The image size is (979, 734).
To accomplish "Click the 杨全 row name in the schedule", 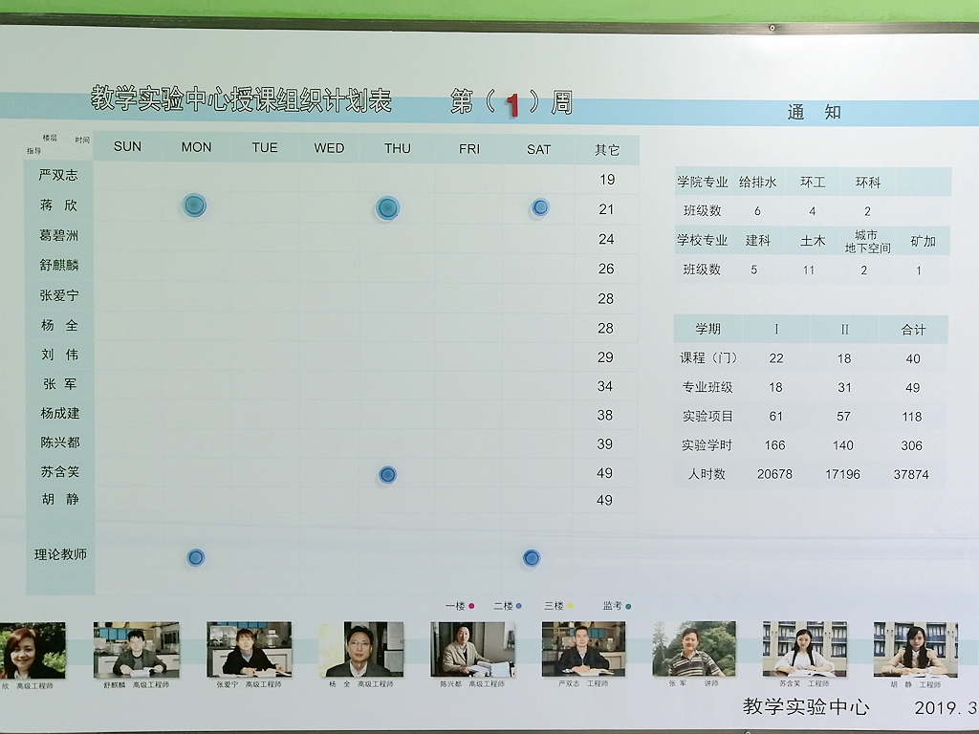I will coord(59,325).
